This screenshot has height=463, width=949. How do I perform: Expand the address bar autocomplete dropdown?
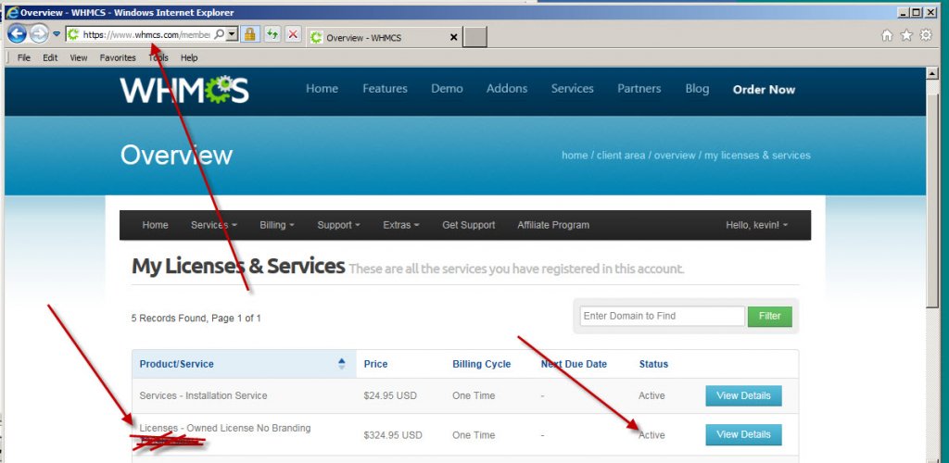click(232, 34)
